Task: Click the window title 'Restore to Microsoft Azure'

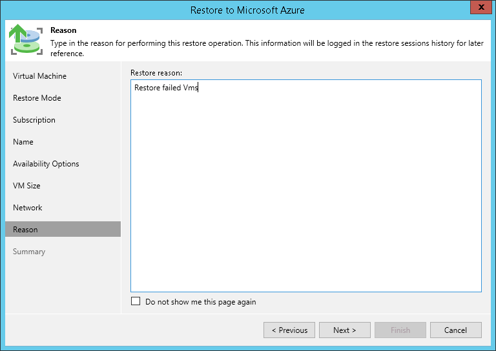Action: [247, 10]
